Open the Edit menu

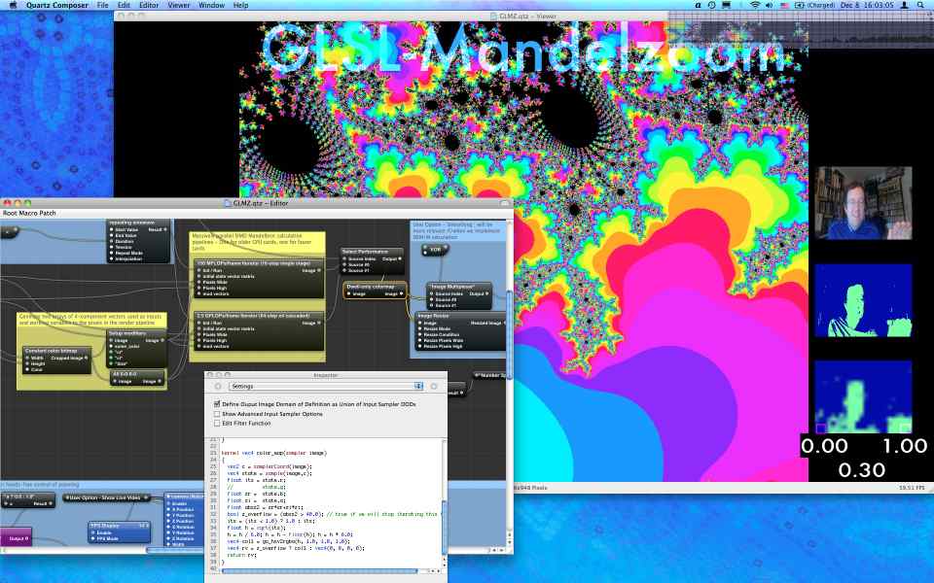(x=124, y=6)
